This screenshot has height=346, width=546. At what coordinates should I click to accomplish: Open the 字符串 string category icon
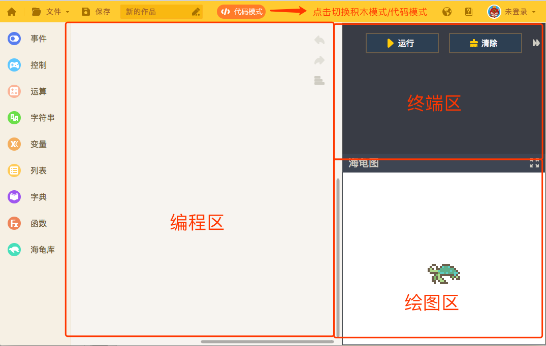[x=14, y=118]
